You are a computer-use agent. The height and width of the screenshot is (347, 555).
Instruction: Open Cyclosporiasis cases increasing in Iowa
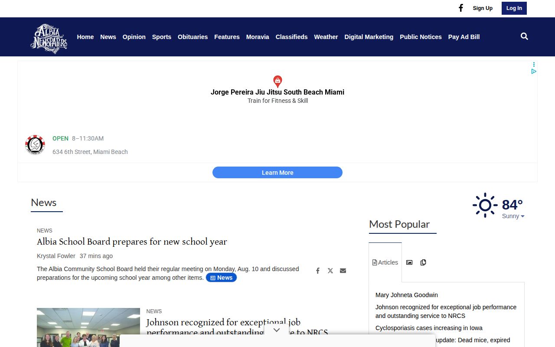pyautogui.click(x=429, y=328)
